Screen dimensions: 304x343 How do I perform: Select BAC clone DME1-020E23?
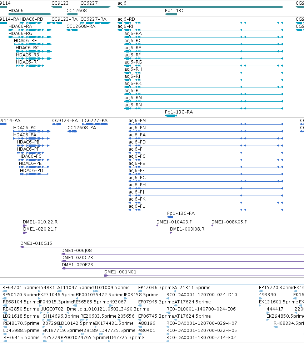pos(78,265)
